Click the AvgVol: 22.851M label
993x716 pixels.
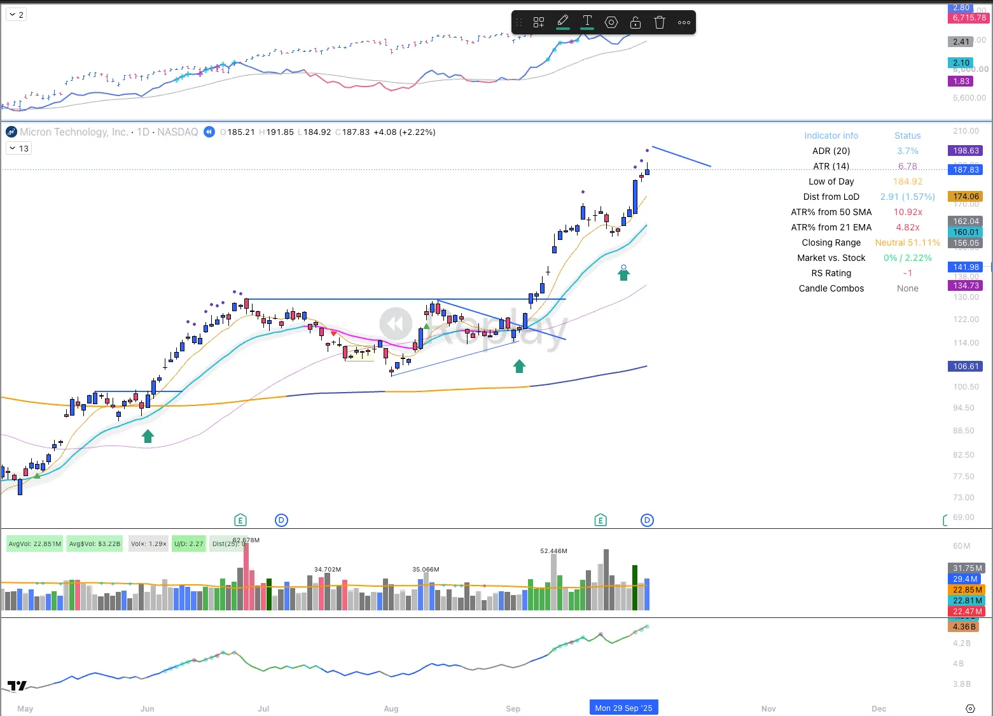pyautogui.click(x=35, y=544)
